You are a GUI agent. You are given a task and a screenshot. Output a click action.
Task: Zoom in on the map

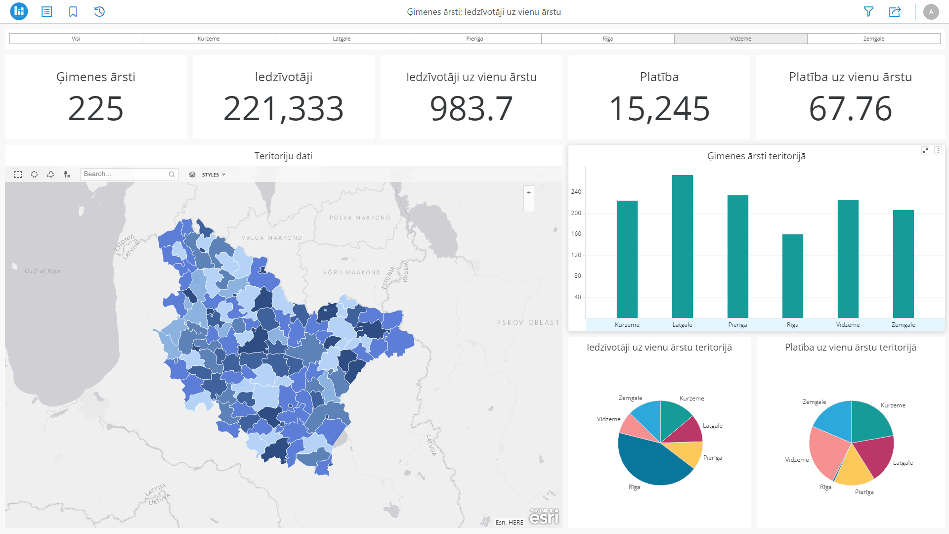pyautogui.click(x=529, y=193)
